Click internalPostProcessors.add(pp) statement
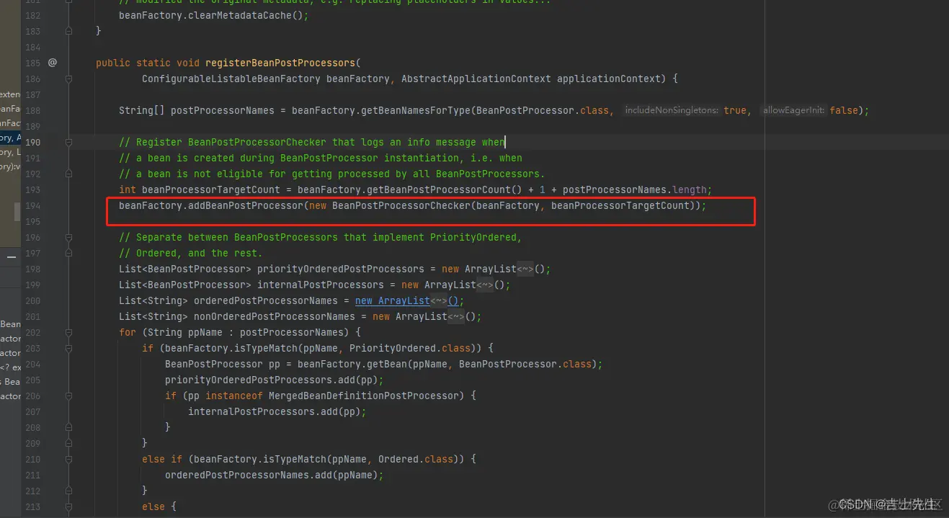 click(x=277, y=411)
